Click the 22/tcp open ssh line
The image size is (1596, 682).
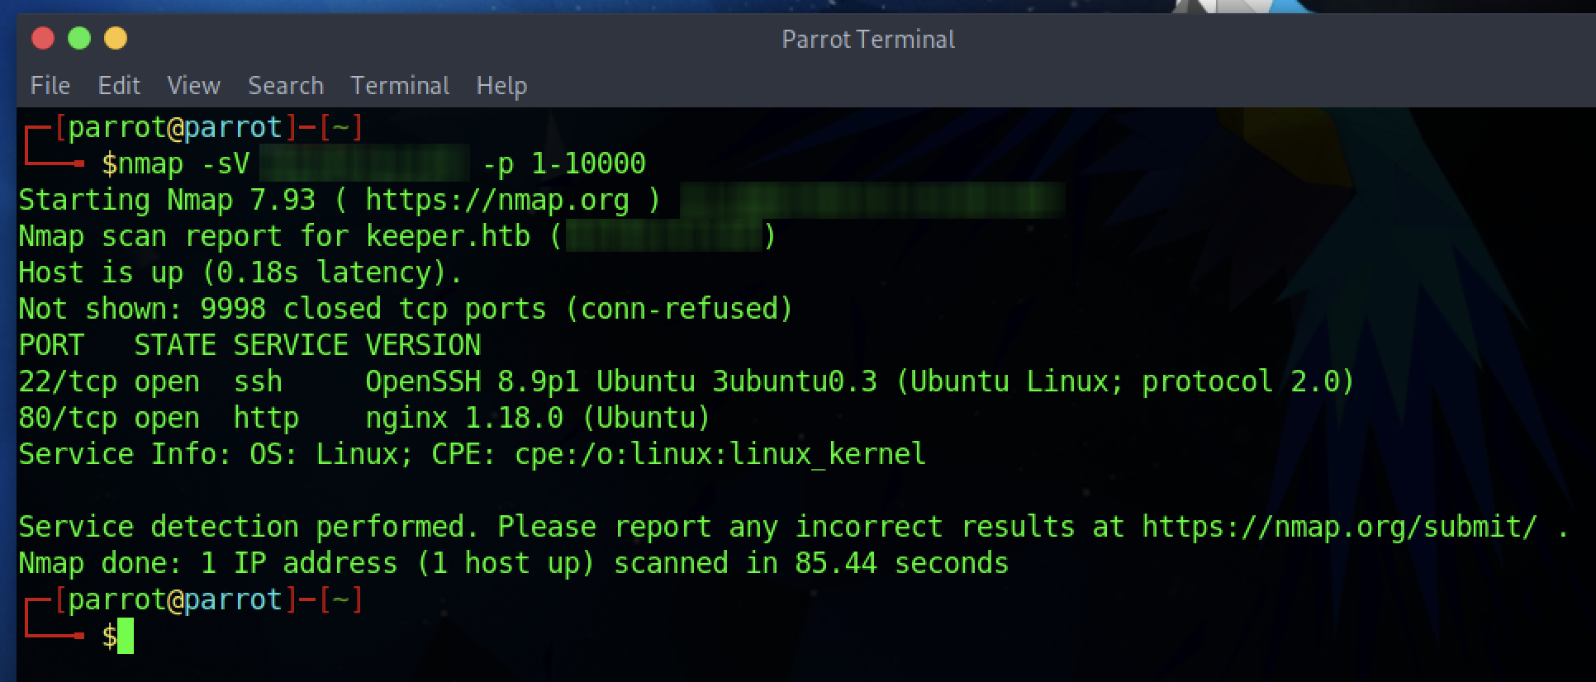(686, 381)
